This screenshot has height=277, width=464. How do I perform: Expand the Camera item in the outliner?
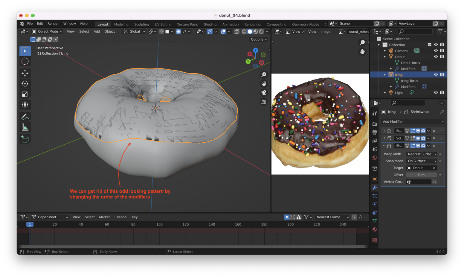(385, 51)
